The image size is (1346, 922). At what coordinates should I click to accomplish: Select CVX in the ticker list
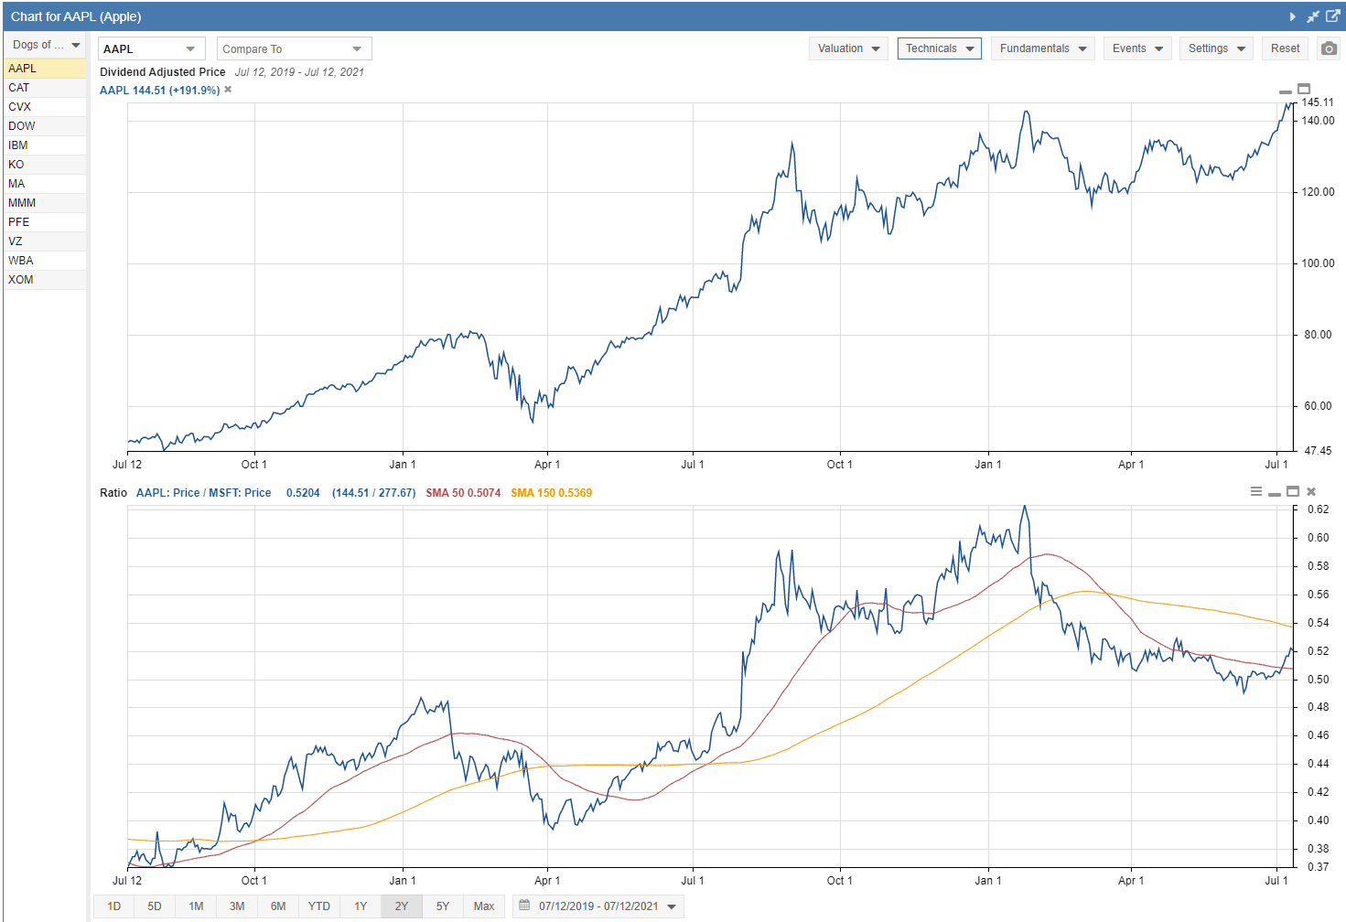45,107
